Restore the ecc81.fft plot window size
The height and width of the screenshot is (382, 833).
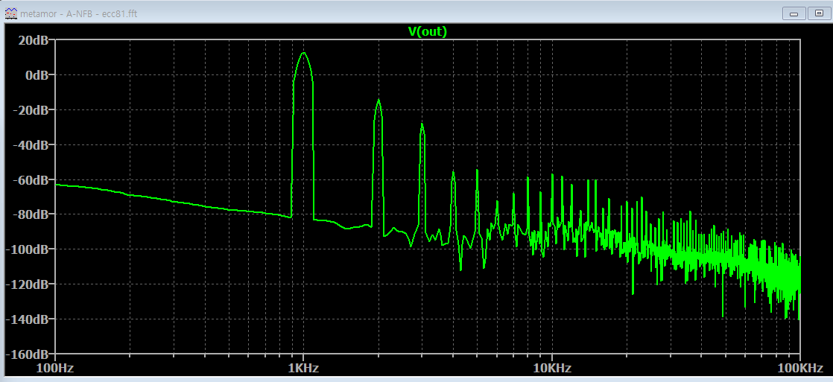pyautogui.click(x=818, y=14)
